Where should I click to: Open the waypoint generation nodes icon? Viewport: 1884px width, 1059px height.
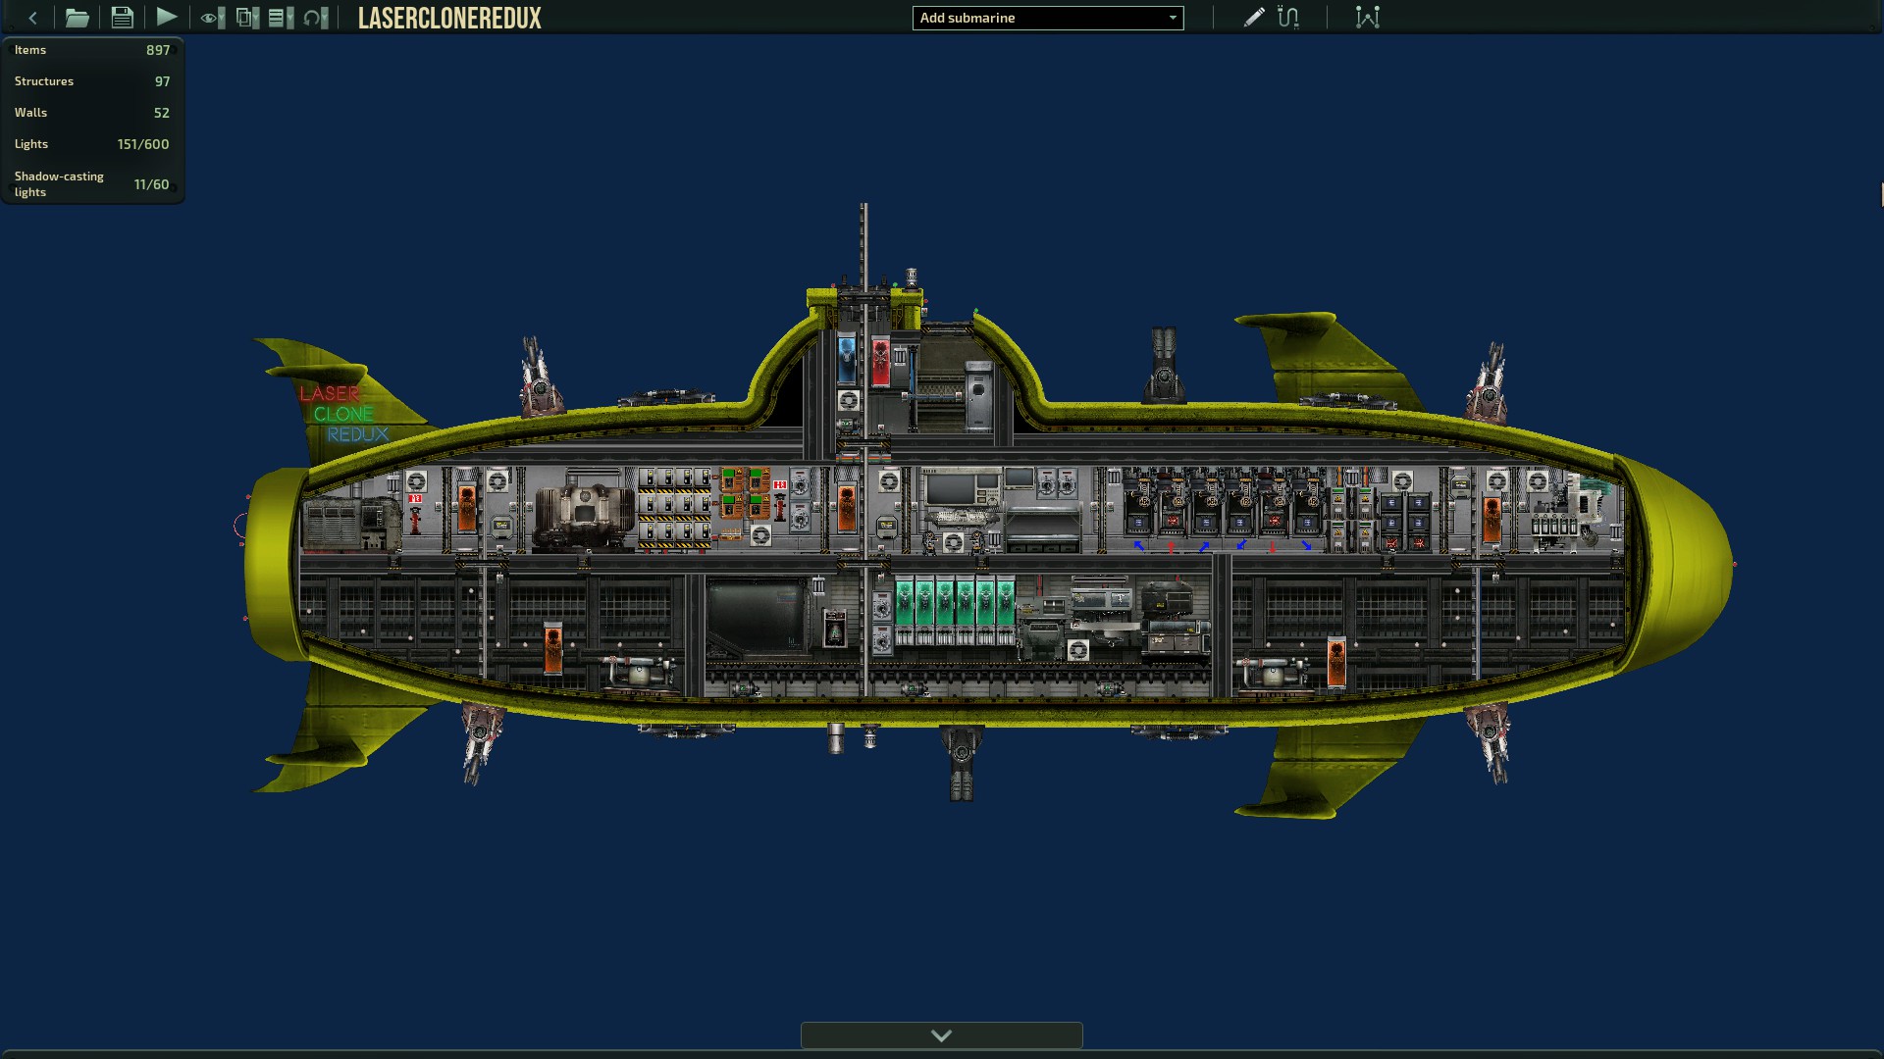(x=1367, y=17)
